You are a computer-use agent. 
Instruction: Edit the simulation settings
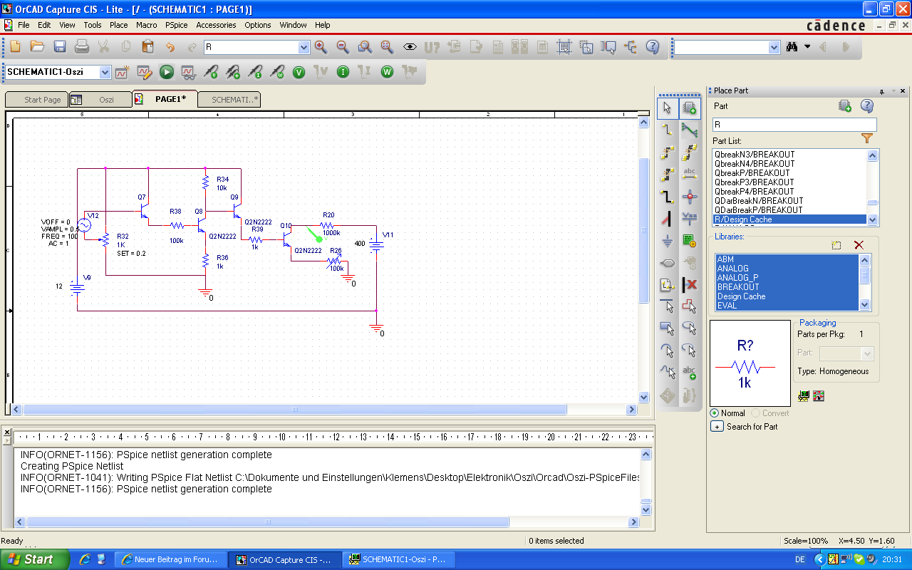tap(145, 72)
